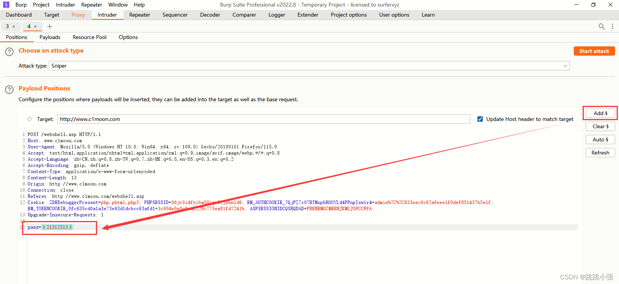Open the User options tab

[394, 15]
